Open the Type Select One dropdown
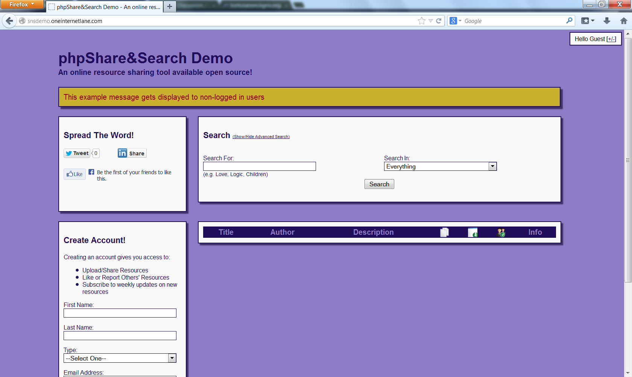 click(x=172, y=358)
